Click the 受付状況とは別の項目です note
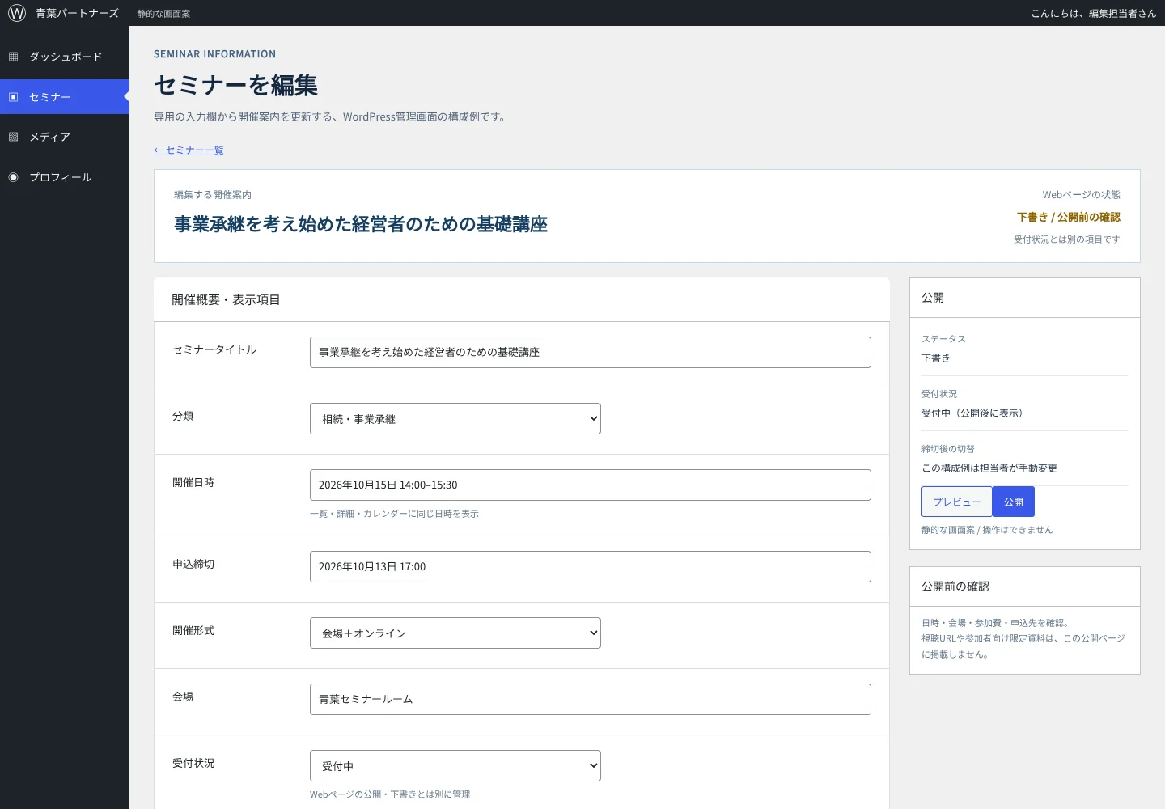Screen dimensions: 1165x809 tap(1067, 239)
